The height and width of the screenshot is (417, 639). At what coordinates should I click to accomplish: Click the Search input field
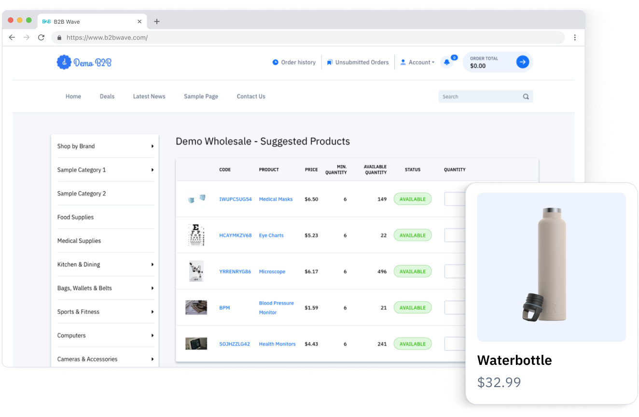[x=479, y=97]
